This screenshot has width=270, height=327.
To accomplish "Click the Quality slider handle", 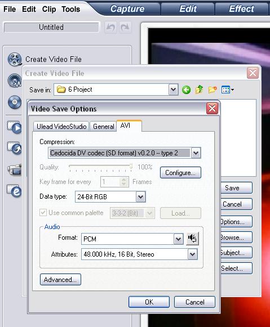I will tap(131, 166).
